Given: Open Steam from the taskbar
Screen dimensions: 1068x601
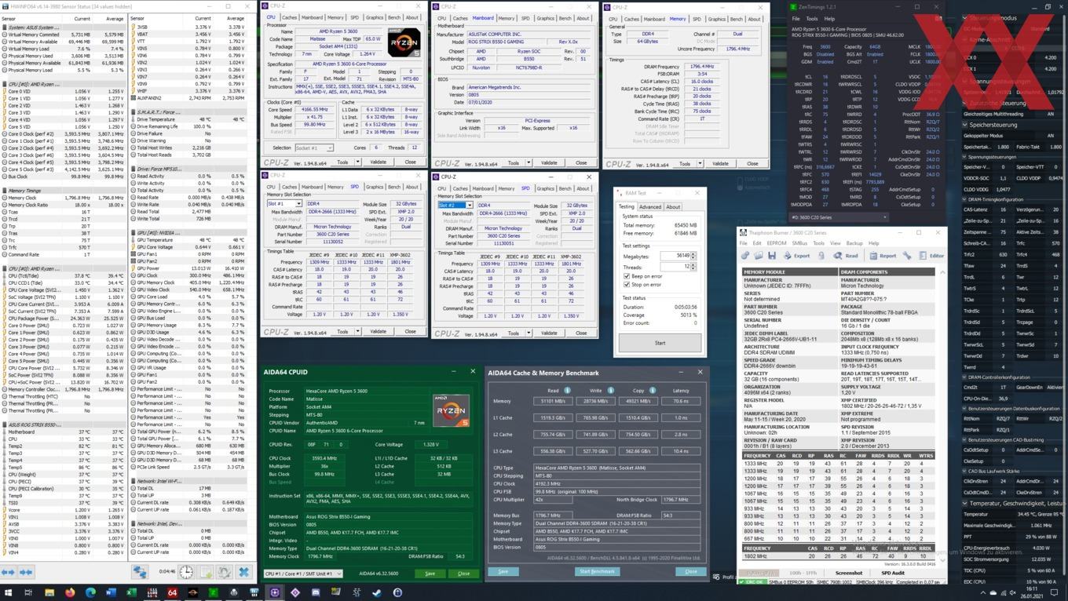Looking at the screenshot, I should (376, 592).
